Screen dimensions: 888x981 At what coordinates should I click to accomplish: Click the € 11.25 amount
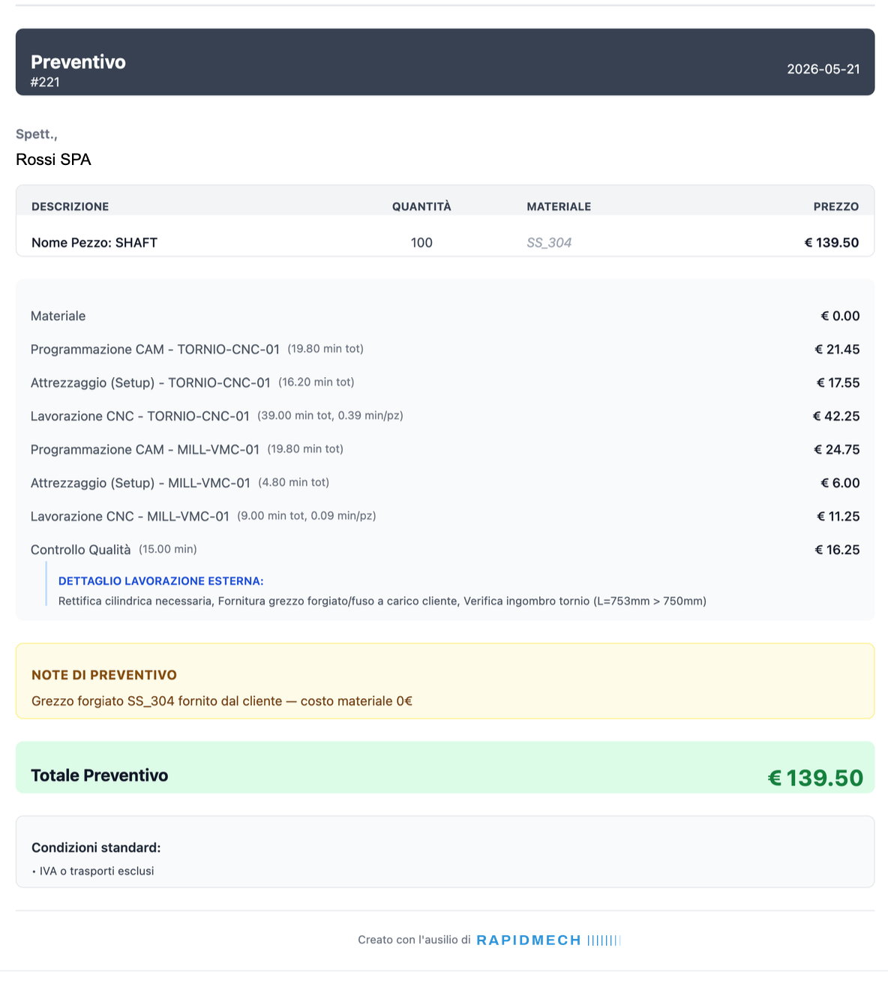[838, 517]
